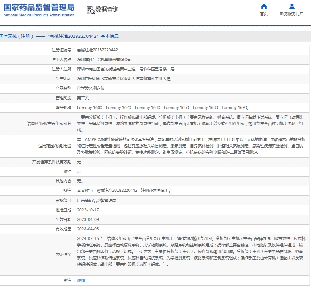This screenshot has width=311, height=287.
Task: Select approval date 2022-10-17
Action: point(88,210)
